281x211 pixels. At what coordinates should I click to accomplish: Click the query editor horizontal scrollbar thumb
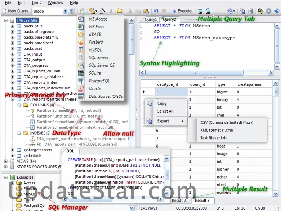(195, 73)
